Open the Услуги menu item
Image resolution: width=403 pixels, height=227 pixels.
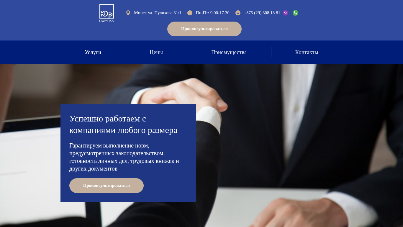pos(93,52)
